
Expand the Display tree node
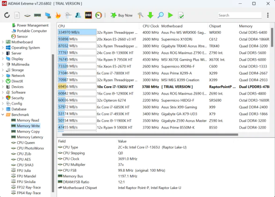(x=3, y=59)
